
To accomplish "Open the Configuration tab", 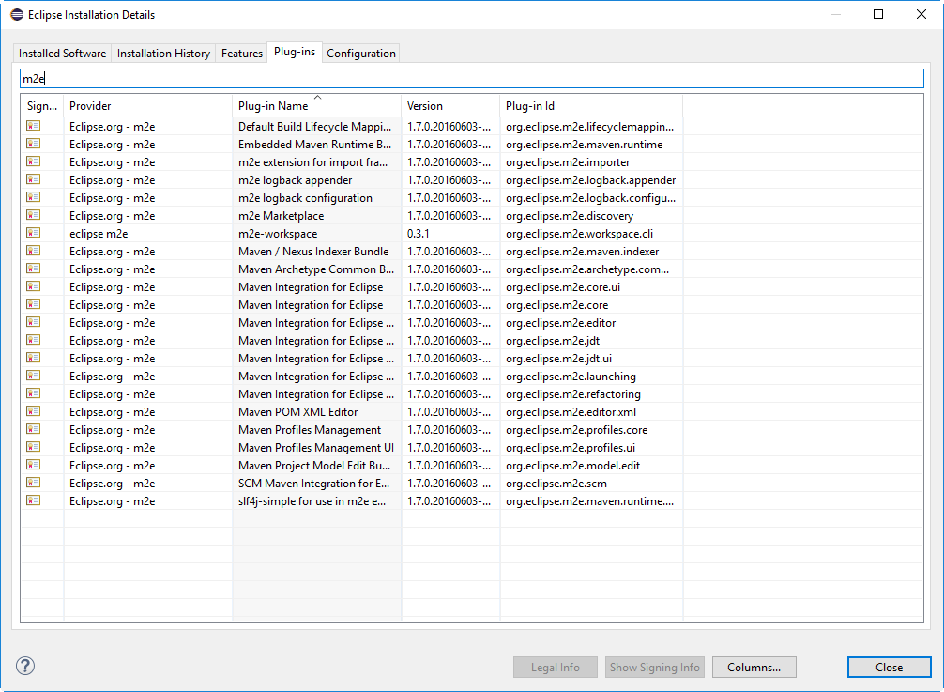I will pyautogui.click(x=360, y=53).
